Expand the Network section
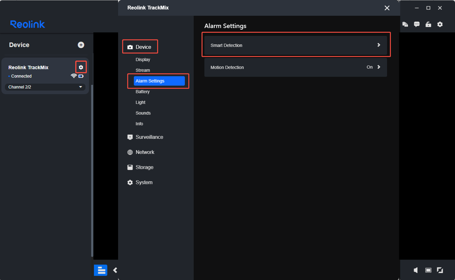The image size is (455, 280). click(x=141, y=152)
